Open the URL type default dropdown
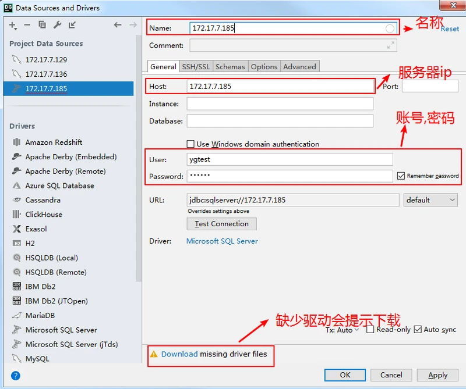 430,200
